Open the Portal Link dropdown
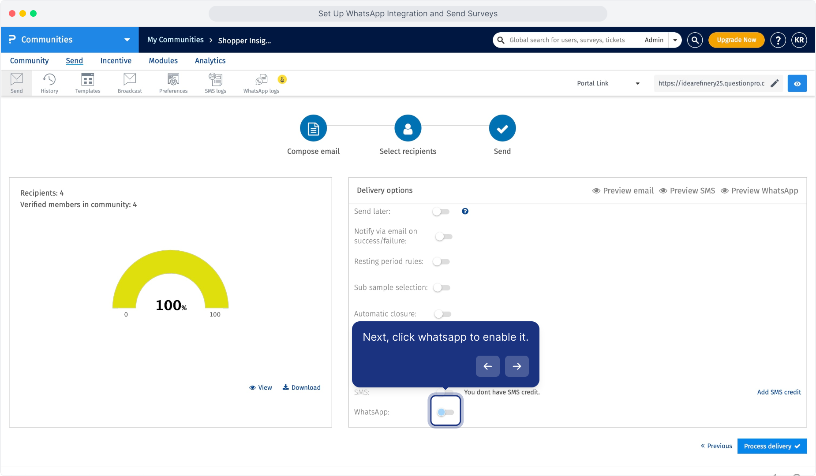 608,83
